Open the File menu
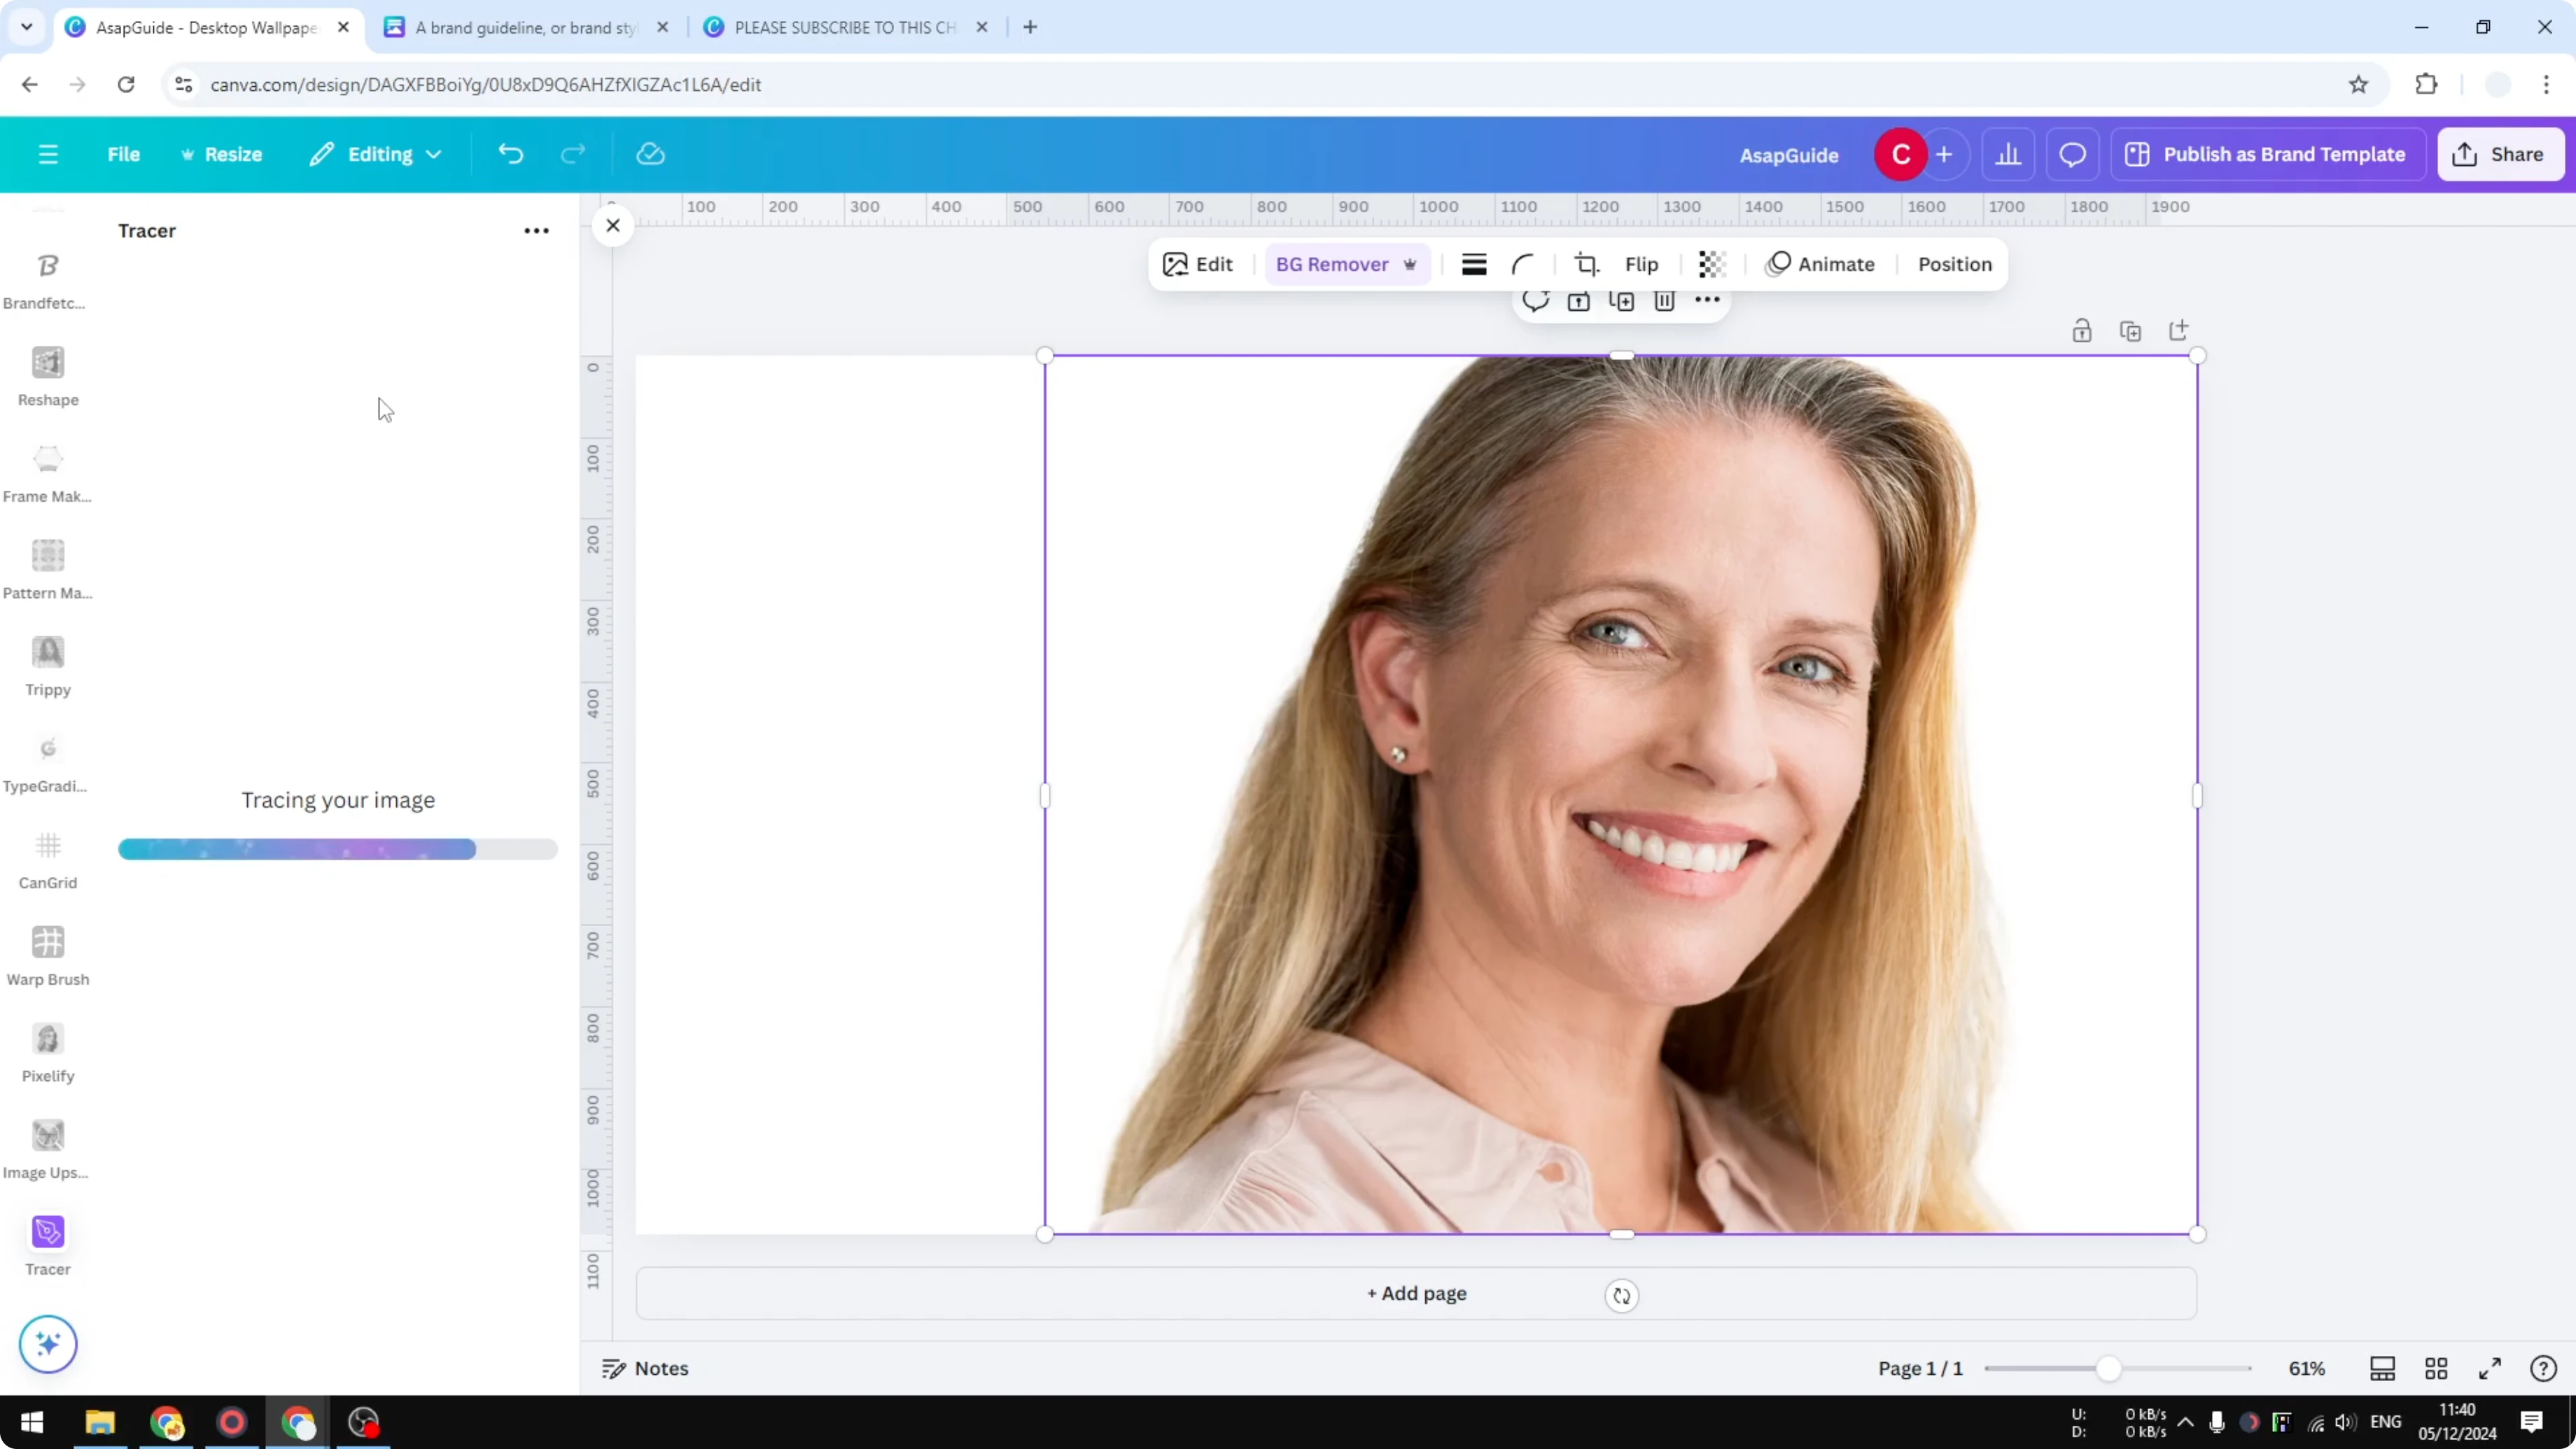Image resolution: width=2576 pixels, height=1449 pixels. coord(124,154)
